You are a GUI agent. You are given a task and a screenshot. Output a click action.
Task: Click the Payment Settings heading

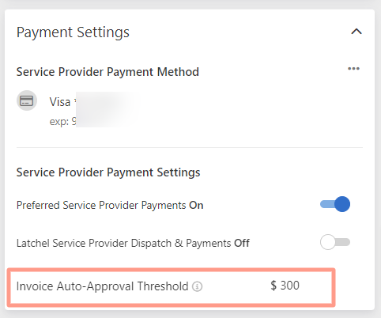pos(73,32)
